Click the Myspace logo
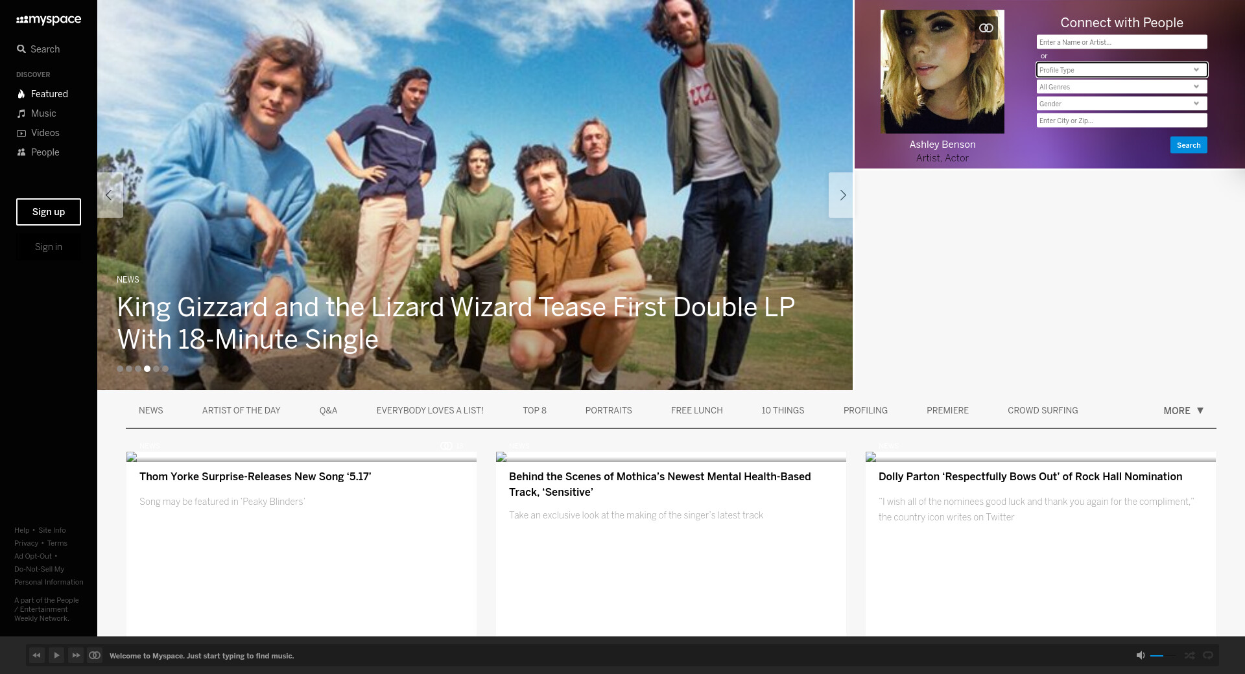 49,19
